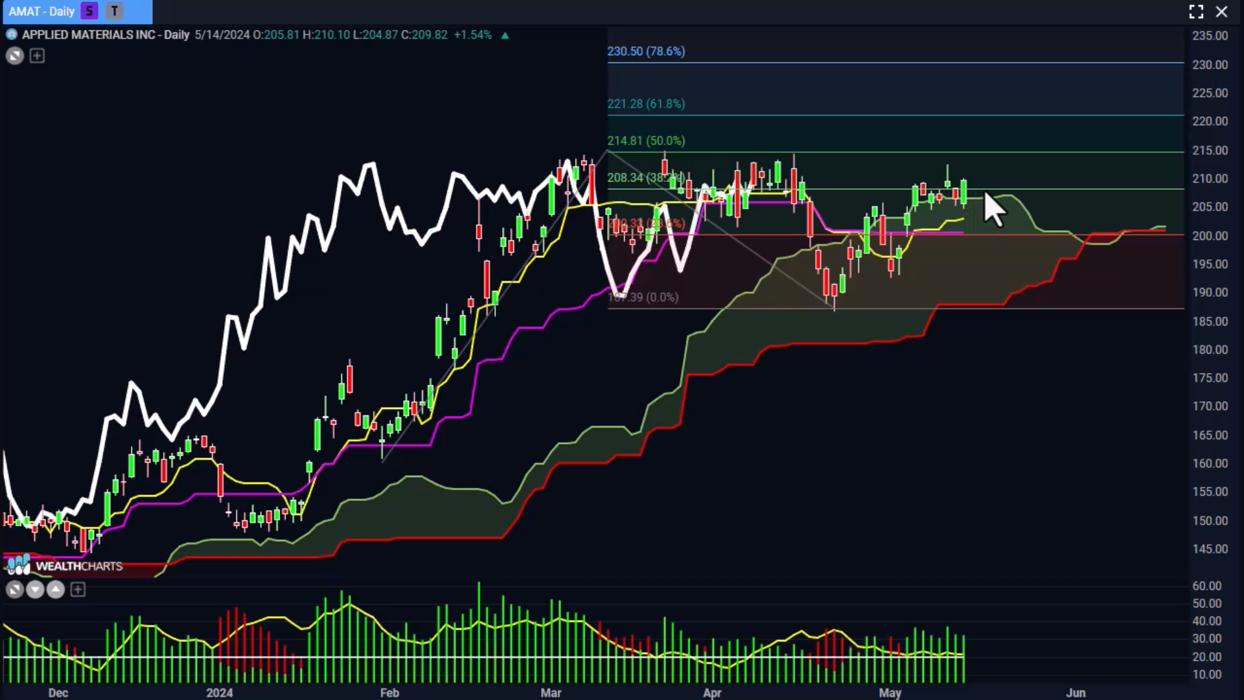The height and width of the screenshot is (700, 1244).
Task: Move the lower indicator pane up
Action: pos(56,590)
